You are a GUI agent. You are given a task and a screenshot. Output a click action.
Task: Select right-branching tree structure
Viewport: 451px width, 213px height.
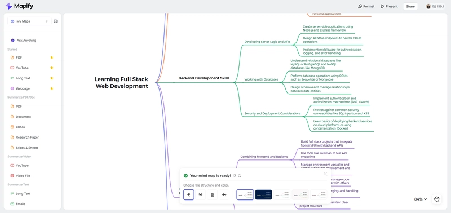[189, 195]
